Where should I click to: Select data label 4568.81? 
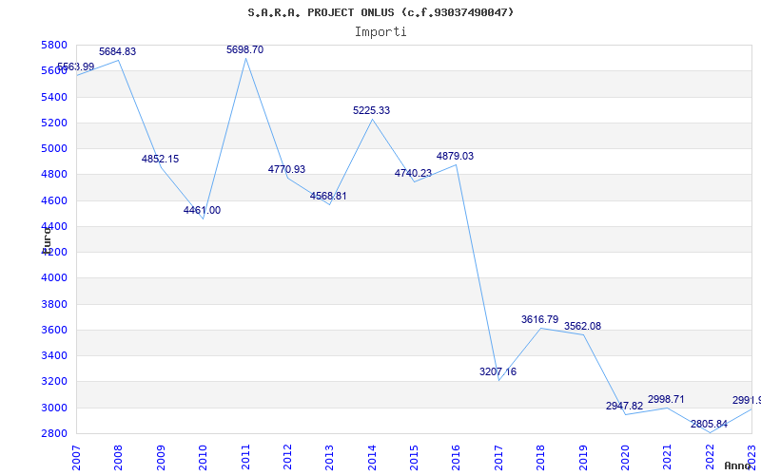point(328,196)
